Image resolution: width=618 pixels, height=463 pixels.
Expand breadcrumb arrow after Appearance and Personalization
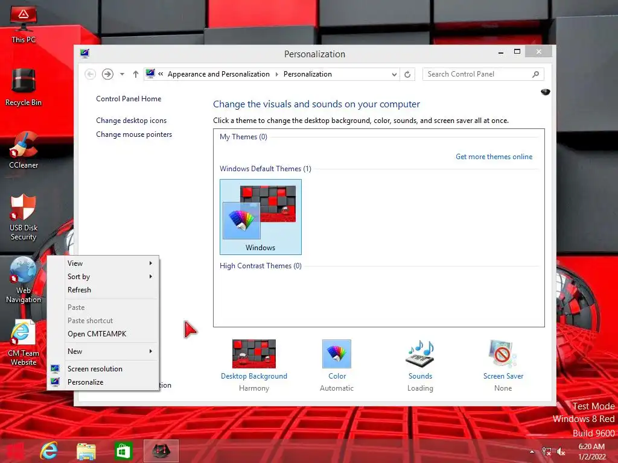click(276, 74)
